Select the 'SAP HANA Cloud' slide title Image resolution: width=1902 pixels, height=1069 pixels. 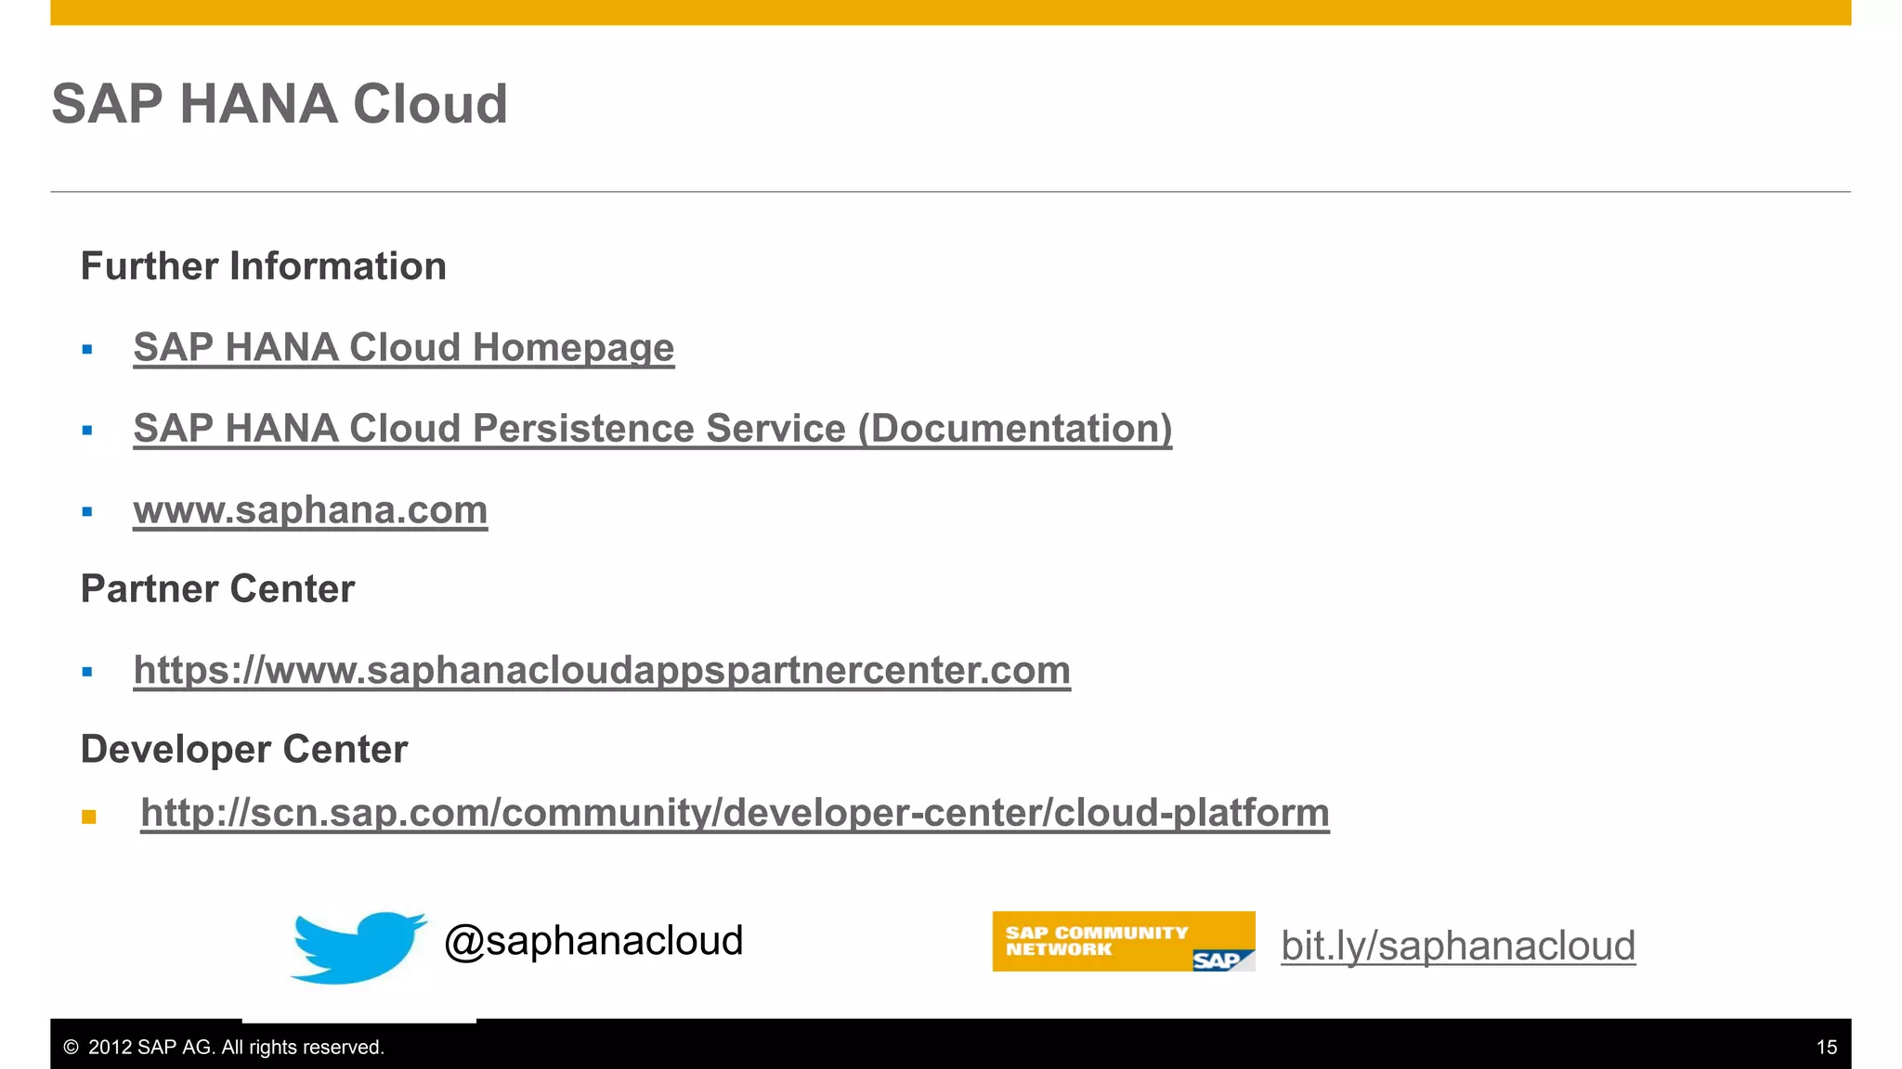(x=280, y=103)
